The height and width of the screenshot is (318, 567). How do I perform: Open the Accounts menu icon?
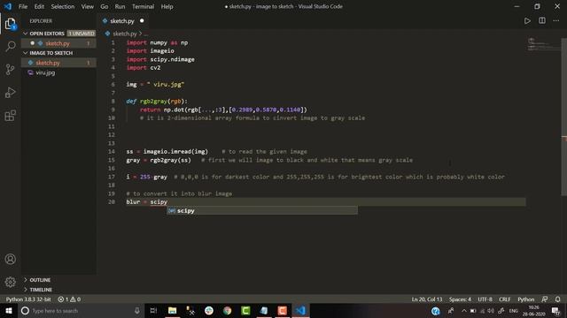[x=10, y=259]
